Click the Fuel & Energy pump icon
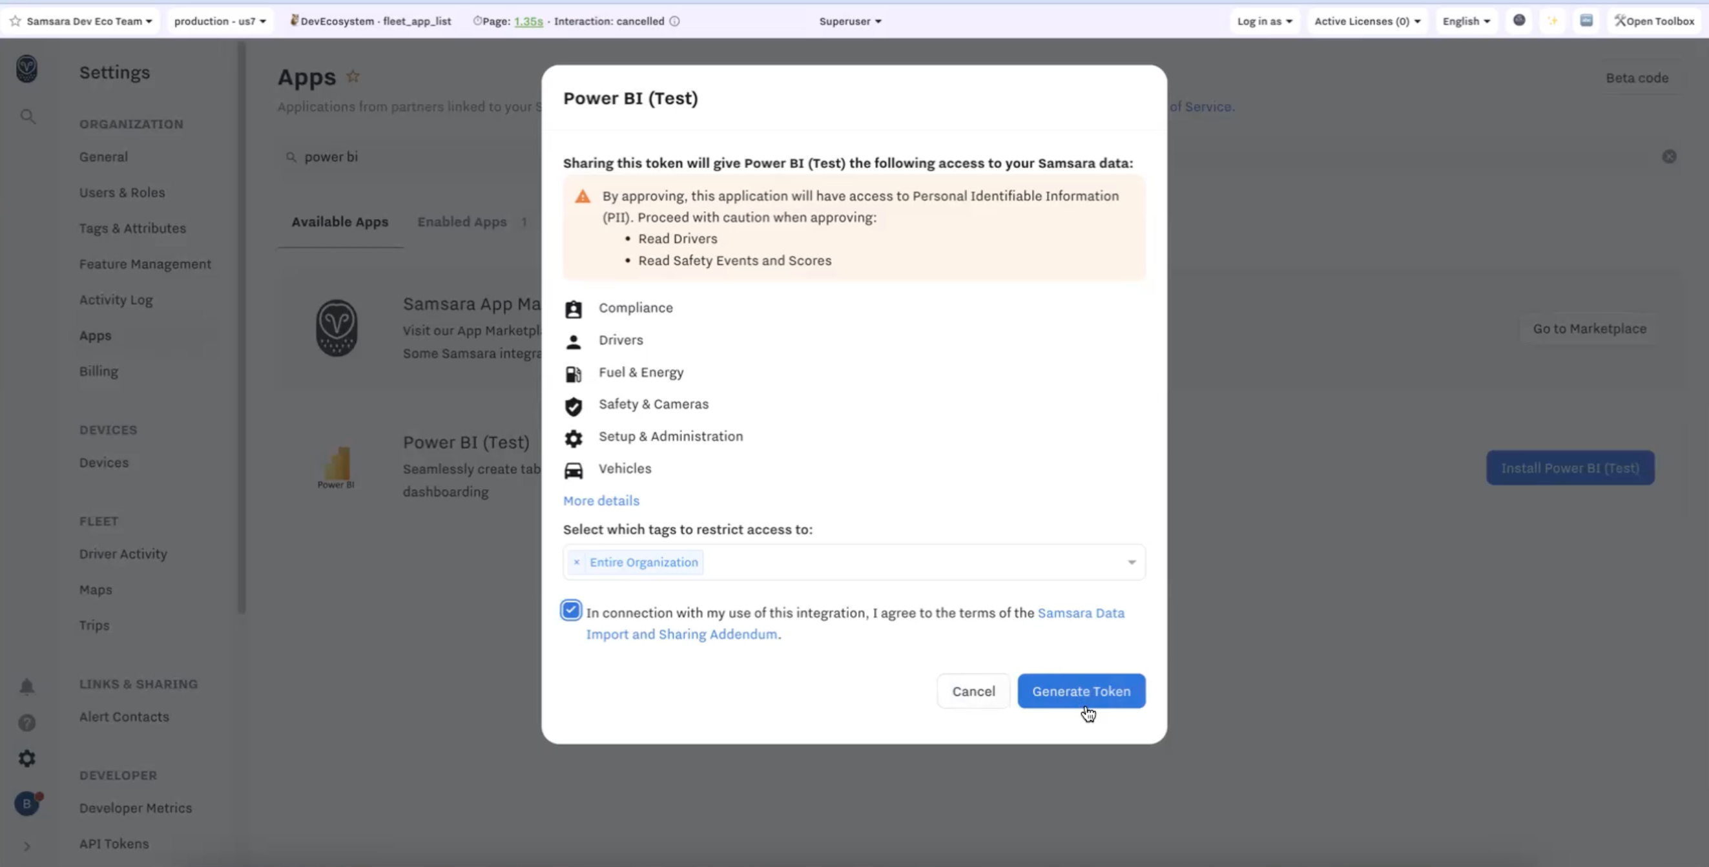Image resolution: width=1709 pixels, height=867 pixels. click(x=573, y=374)
